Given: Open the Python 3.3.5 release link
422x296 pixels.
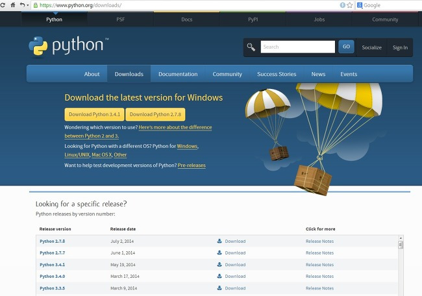Looking at the screenshot, I should tap(52, 288).
